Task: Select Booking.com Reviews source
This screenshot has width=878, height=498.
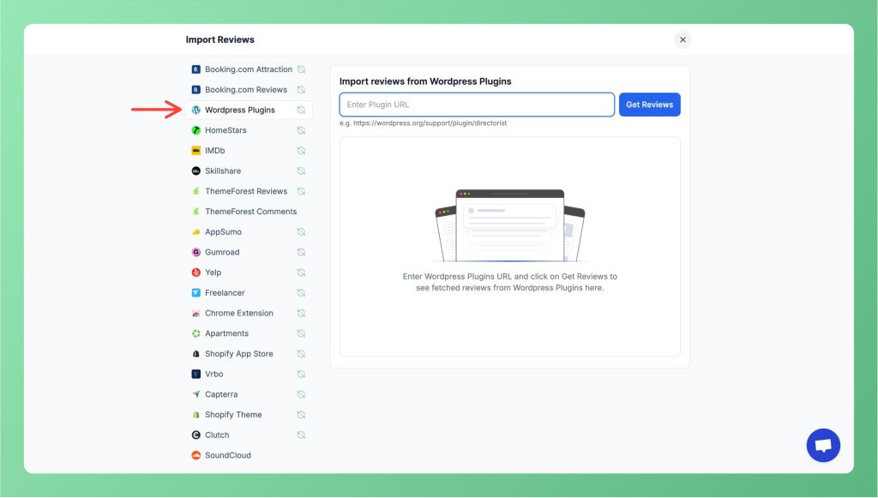Action: (x=249, y=89)
